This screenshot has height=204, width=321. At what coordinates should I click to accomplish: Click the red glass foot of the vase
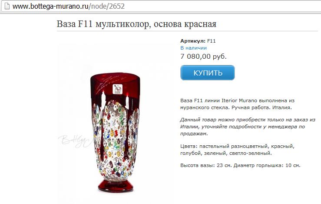tap(116, 186)
